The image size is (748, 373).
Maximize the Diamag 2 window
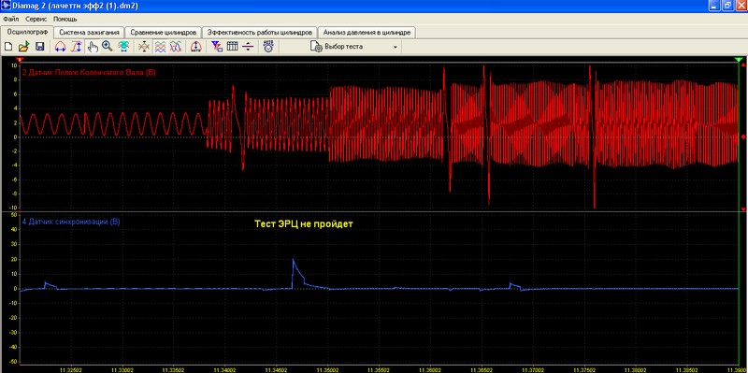click(x=727, y=6)
